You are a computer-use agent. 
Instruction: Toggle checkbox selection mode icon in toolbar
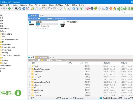[69, 8]
